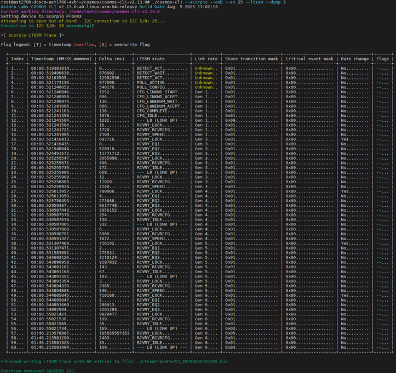Click the 'Function returned SUCCESS (0)' line
This screenshot has height=373, width=396.
coord(37,371)
